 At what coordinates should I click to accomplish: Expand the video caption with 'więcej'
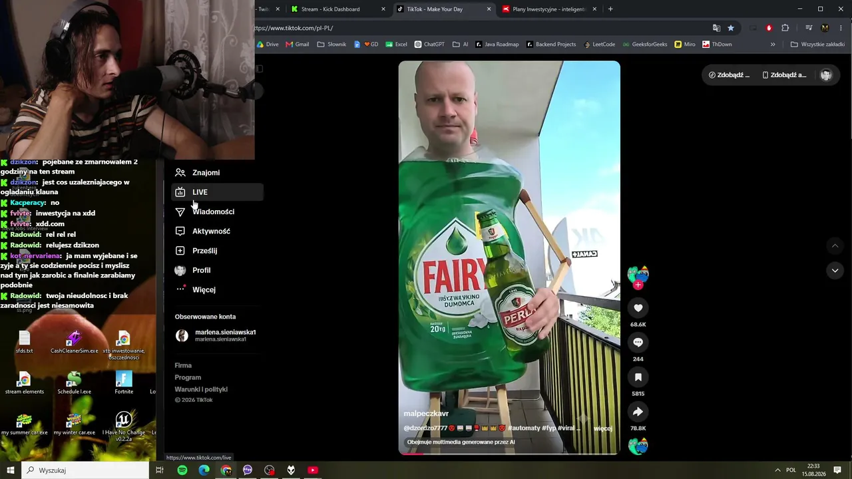tap(602, 428)
